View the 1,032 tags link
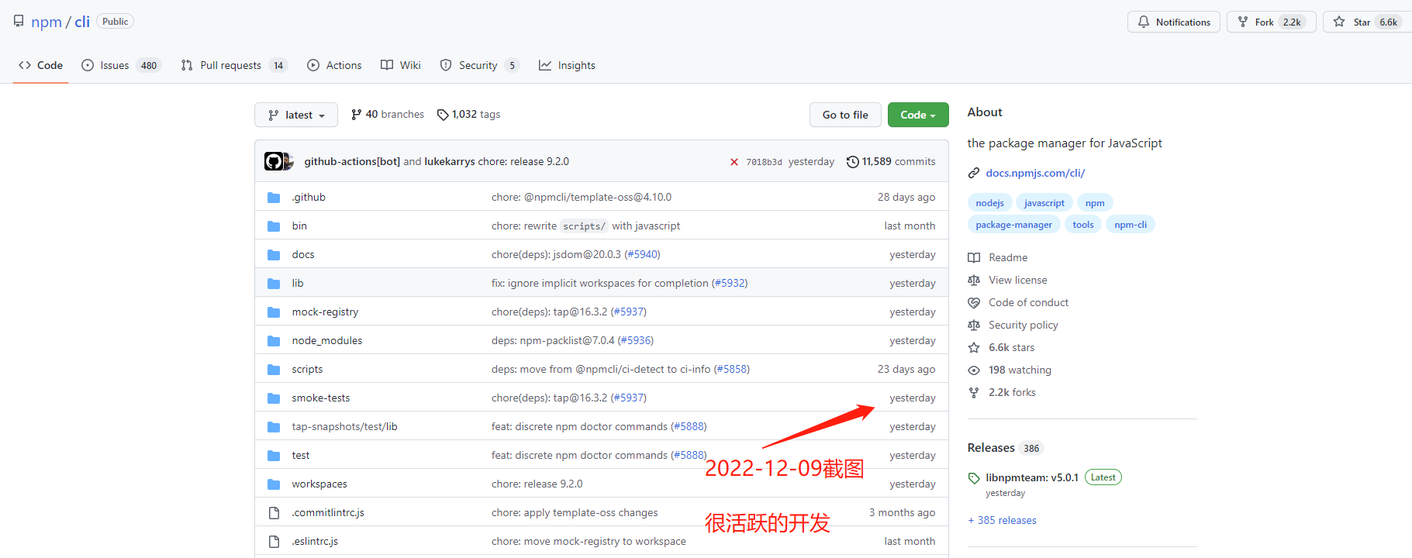The height and width of the screenshot is (558, 1412). (469, 115)
